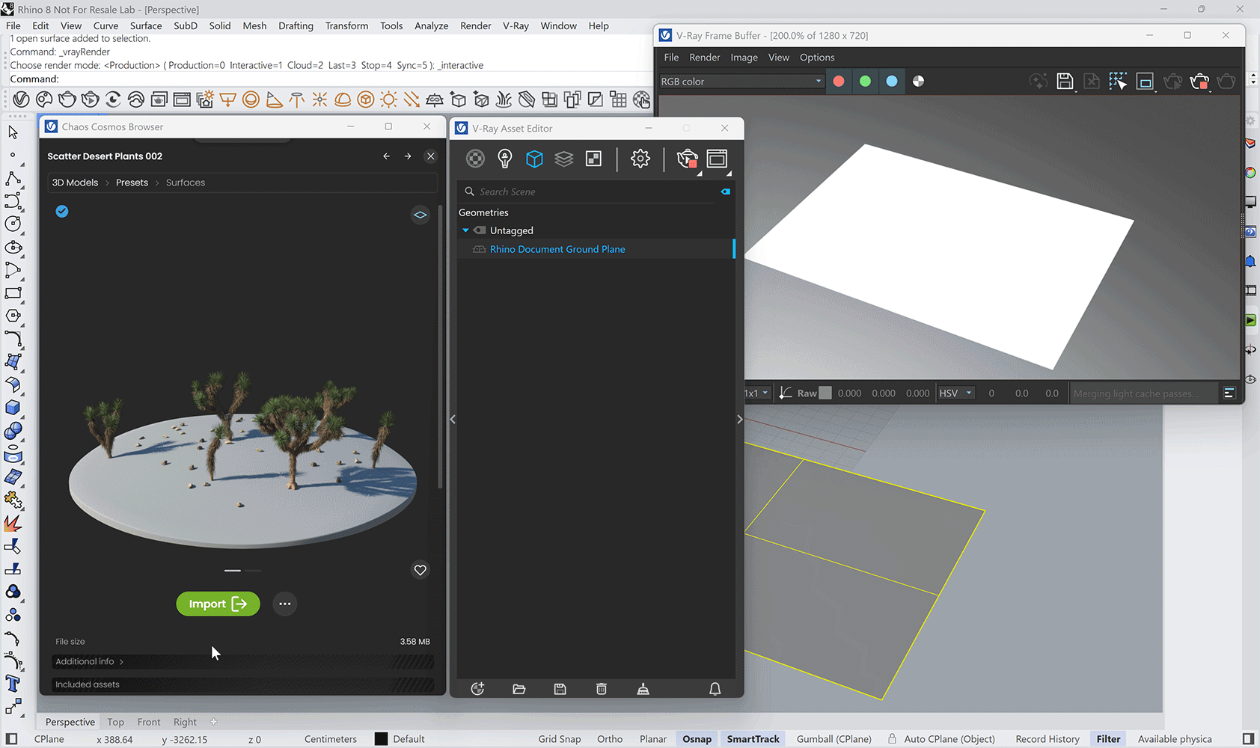1260x748 pixels.
Task: Click the V-Ray logo in Rhino toolbar
Action: 21,99
